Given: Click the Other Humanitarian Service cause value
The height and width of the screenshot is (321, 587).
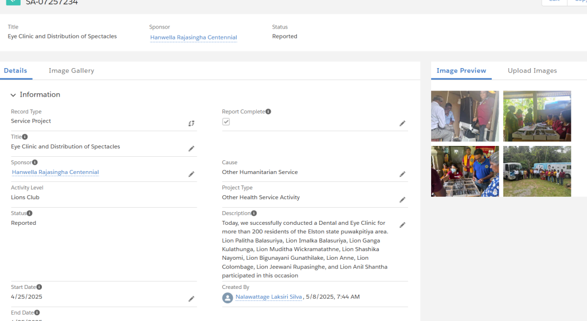Looking at the screenshot, I should point(260,172).
